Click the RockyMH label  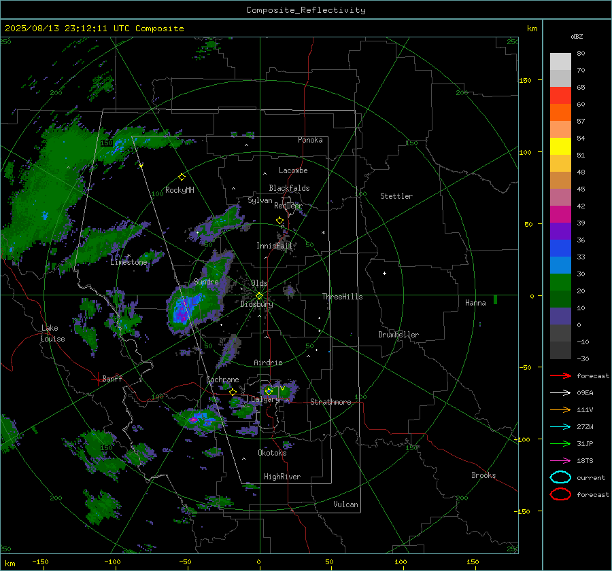point(180,190)
